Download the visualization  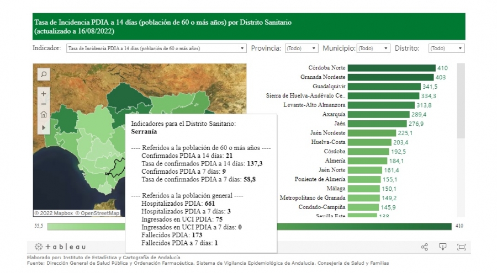pos(442,247)
